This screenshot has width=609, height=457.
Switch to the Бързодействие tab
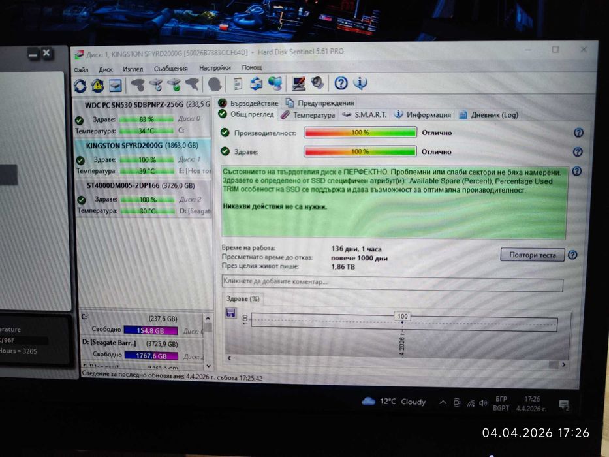coord(249,103)
